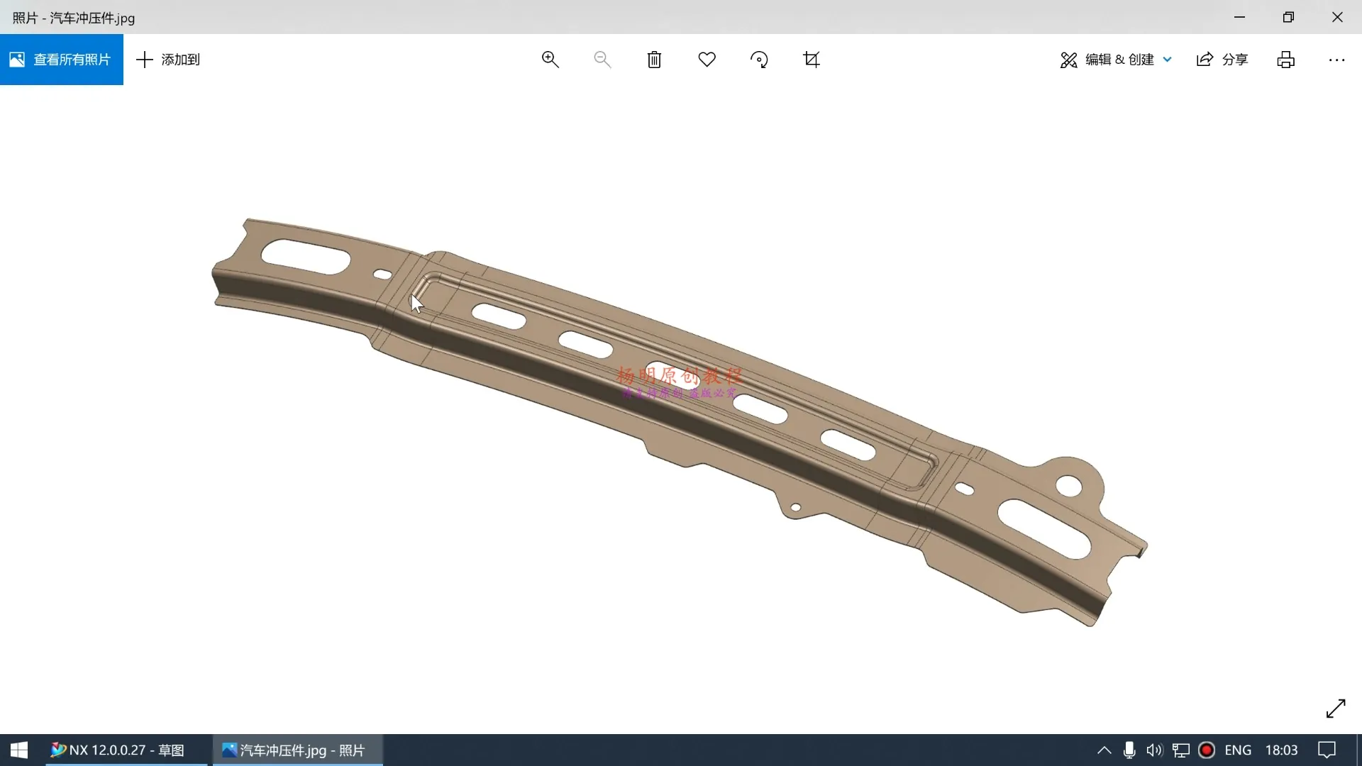This screenshot has height=766, width=1362.
Task: Open the volume speaker tray control
Action: pyautogui.click(x=1154, y=750)
